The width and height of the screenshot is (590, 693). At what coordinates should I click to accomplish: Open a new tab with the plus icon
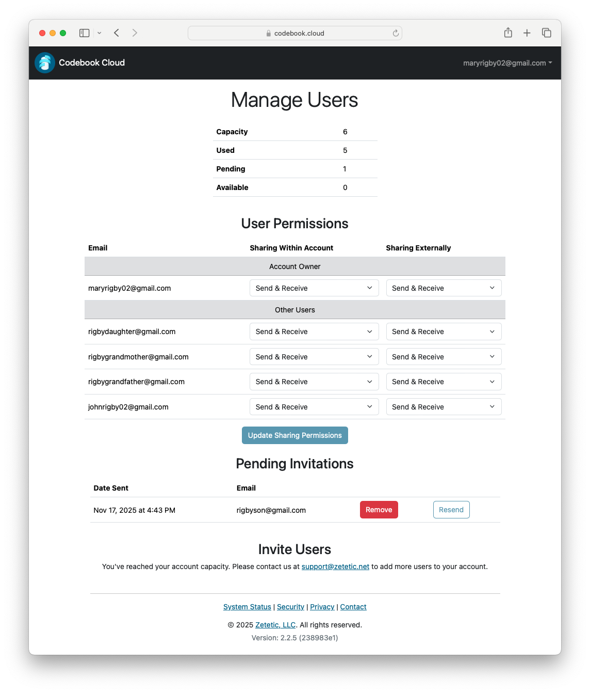click(x=527, y=32)
